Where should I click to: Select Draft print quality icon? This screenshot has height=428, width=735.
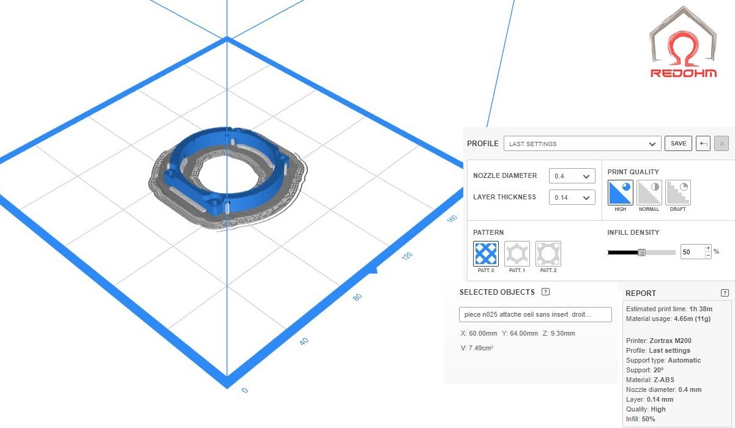tap(678, 193)
